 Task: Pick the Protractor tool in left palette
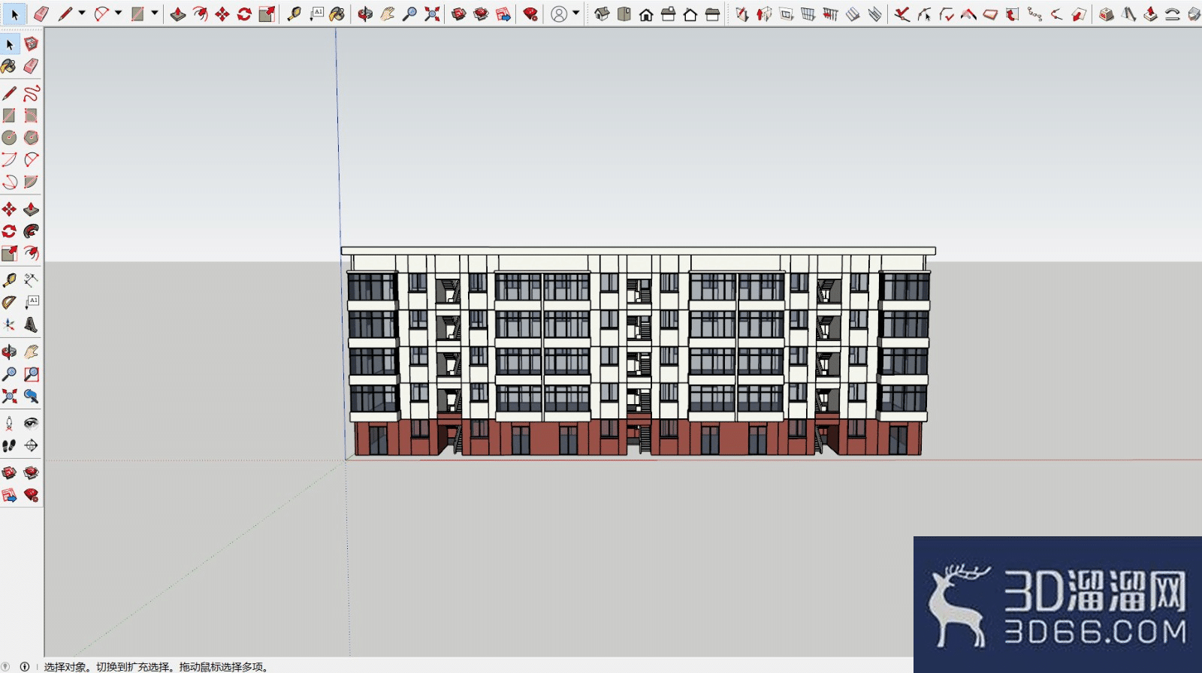[x=9, y=302]
